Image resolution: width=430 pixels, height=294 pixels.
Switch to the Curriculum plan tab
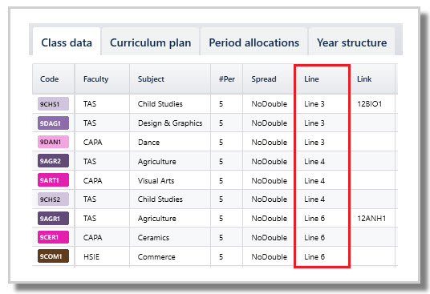click(x=150, y=42)
